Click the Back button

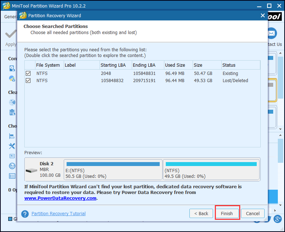(201, 213)
